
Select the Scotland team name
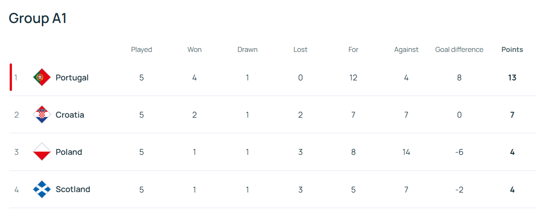coord(73,189)
